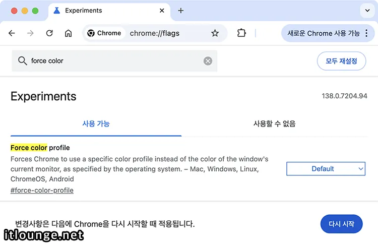Click the version number 138.0.7204.94
The image size is (378, 246).
(x=345, y=96)
